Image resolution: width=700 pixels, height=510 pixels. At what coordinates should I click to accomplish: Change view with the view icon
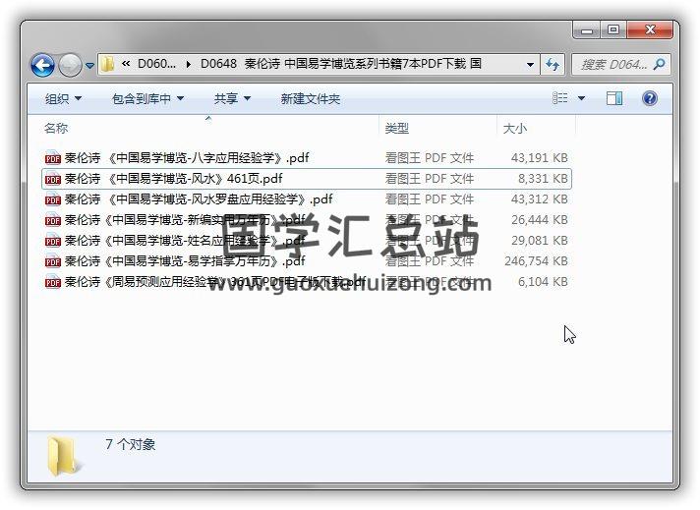tap(559, 98)
